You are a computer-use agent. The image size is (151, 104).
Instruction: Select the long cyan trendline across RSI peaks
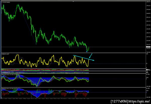[84, 58]
